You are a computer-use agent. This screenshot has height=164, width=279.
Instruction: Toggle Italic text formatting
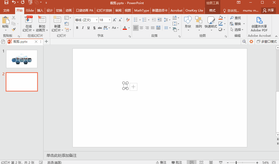83,28
